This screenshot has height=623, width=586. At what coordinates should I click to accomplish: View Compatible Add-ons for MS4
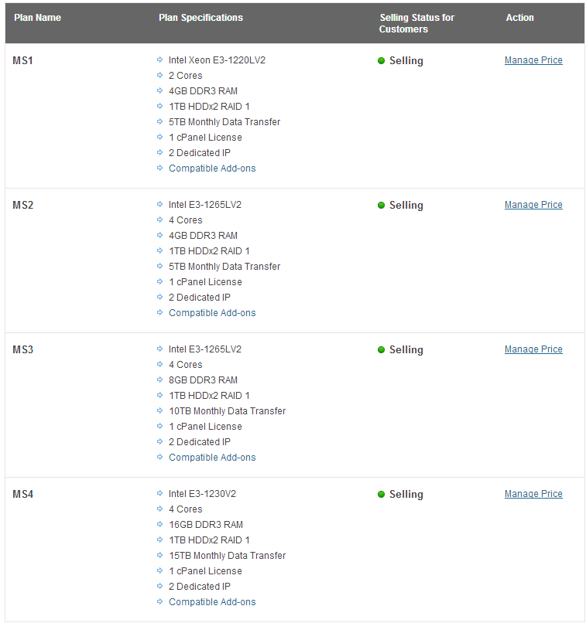pyautogui.click(x=212, y=602)
